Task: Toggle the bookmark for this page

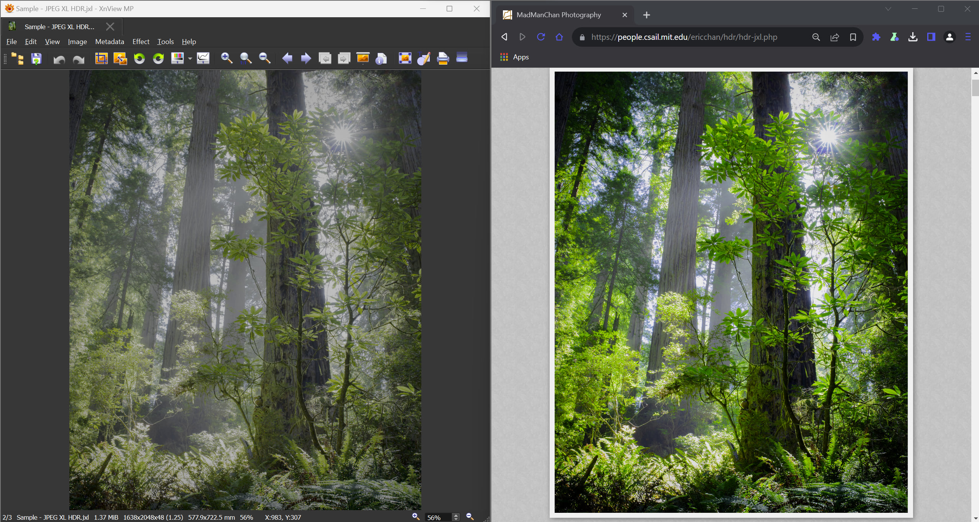Action: click(x=853, y=37)
